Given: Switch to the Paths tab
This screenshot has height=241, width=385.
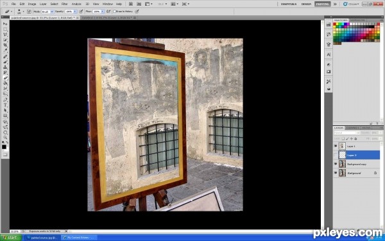Looking at the screenshot, I should click(366, 128).
